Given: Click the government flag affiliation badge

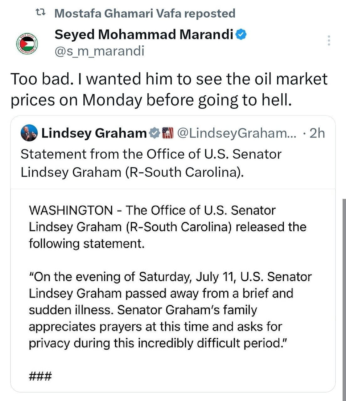Looking at the screenshot, I should tap(167, 133).
